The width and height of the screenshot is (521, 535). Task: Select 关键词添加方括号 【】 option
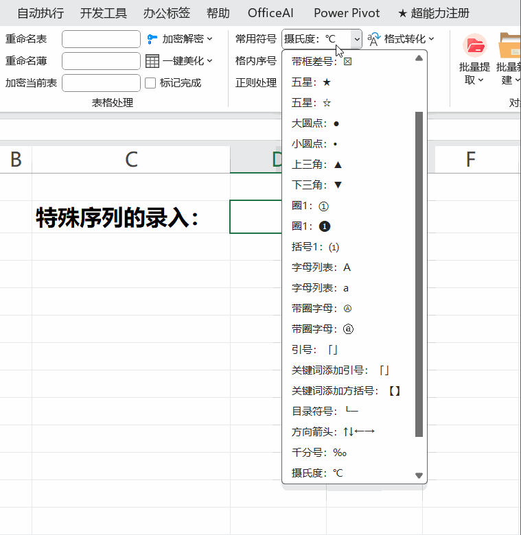[348, 391]
